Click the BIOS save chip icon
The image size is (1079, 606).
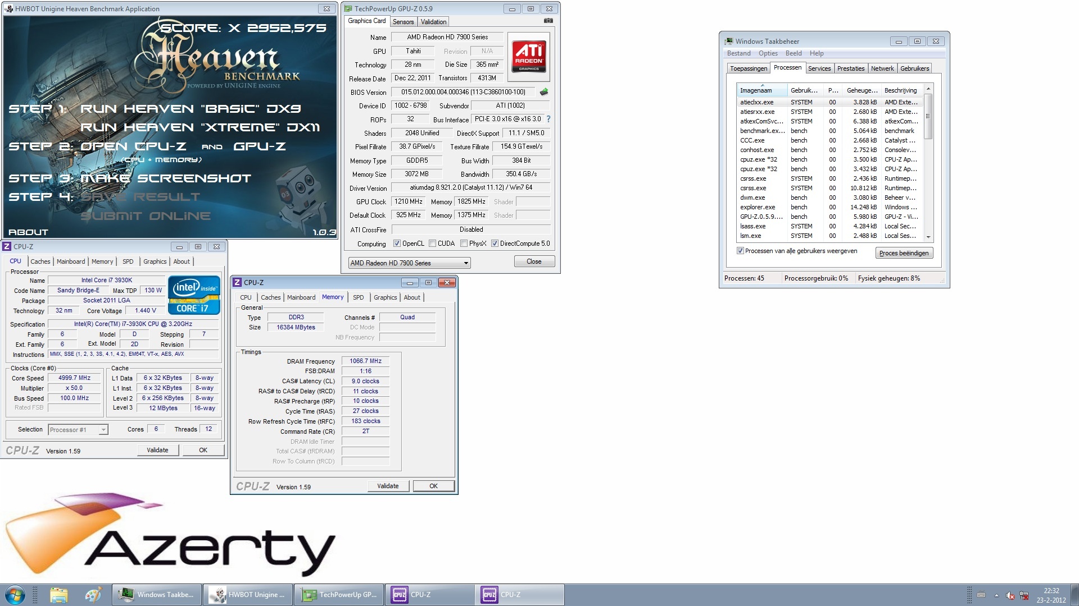point(543,92)
